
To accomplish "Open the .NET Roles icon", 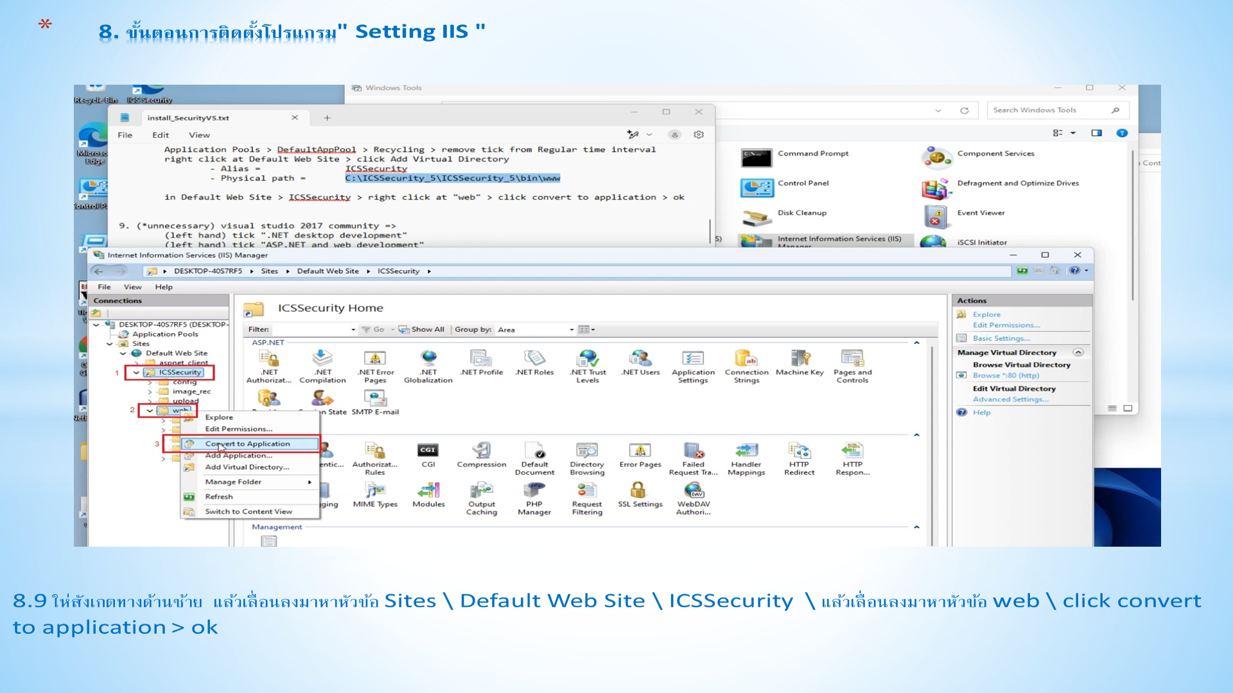I will point(534,363).
